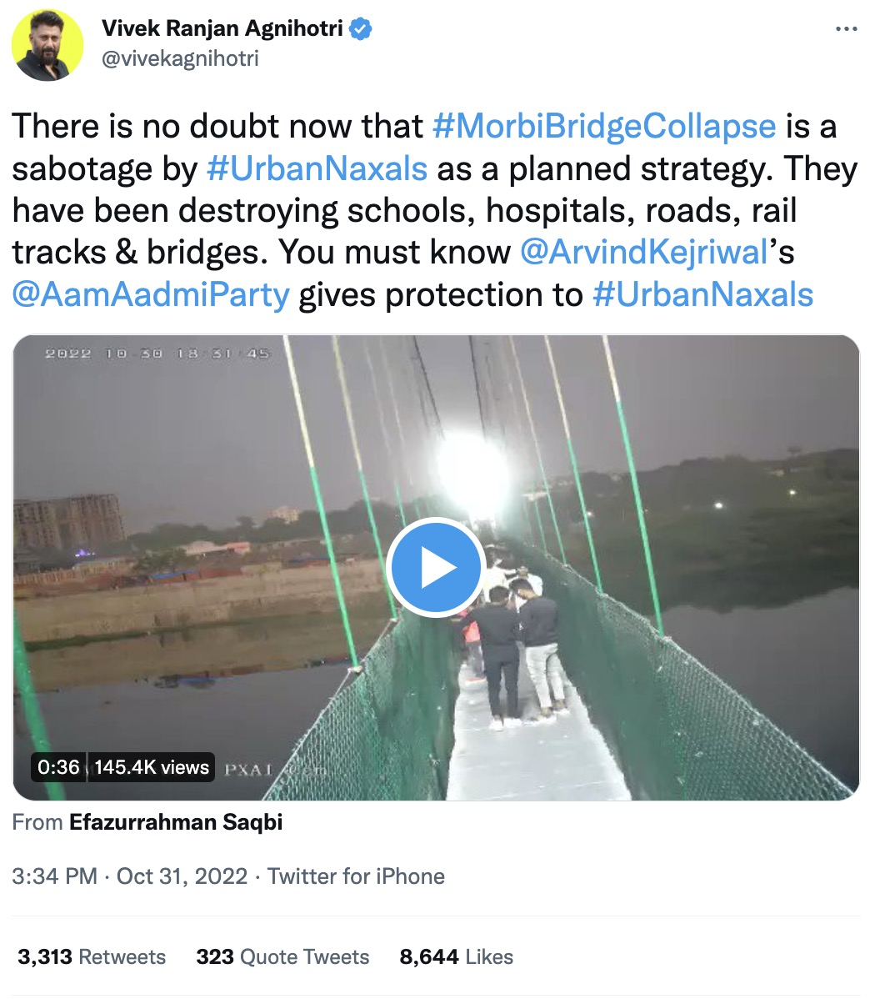
Task: View the 323 Quote Tweets
Action: click(x=282, y=956)
